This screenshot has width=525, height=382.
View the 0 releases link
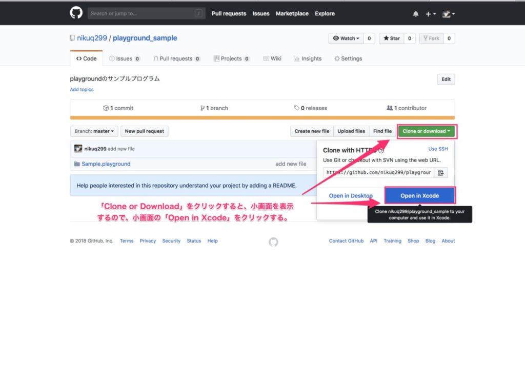[x=310, y=108]
